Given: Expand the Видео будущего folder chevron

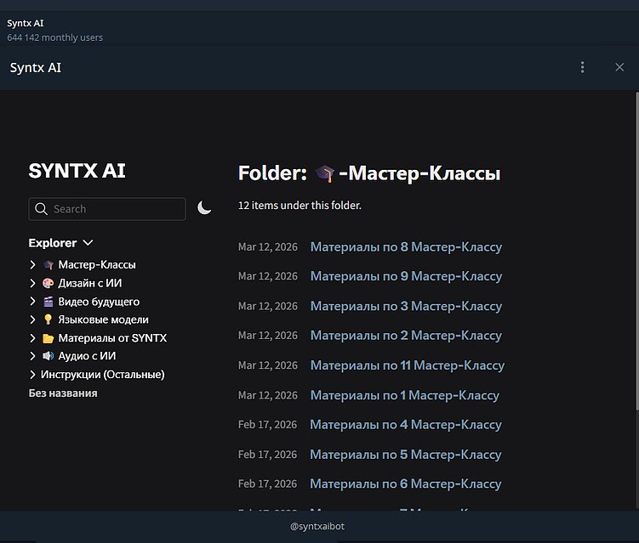Looking at the screenshot, I should (32, 301).
